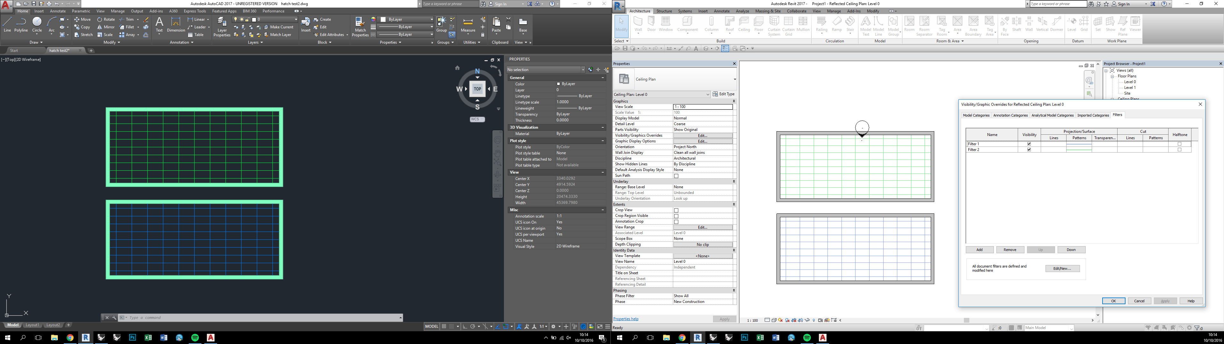Viewport: 1224px width, 344px height.
Task: Collapse the 3D Visualization section
Action: click(x=603, y=127)
